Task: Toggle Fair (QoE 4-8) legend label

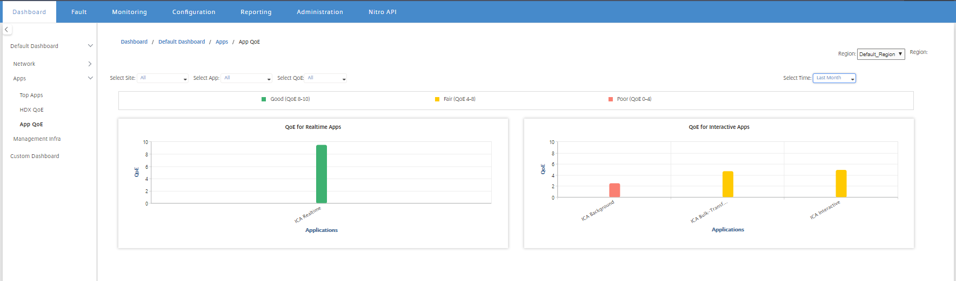Action: click(459, 99)
